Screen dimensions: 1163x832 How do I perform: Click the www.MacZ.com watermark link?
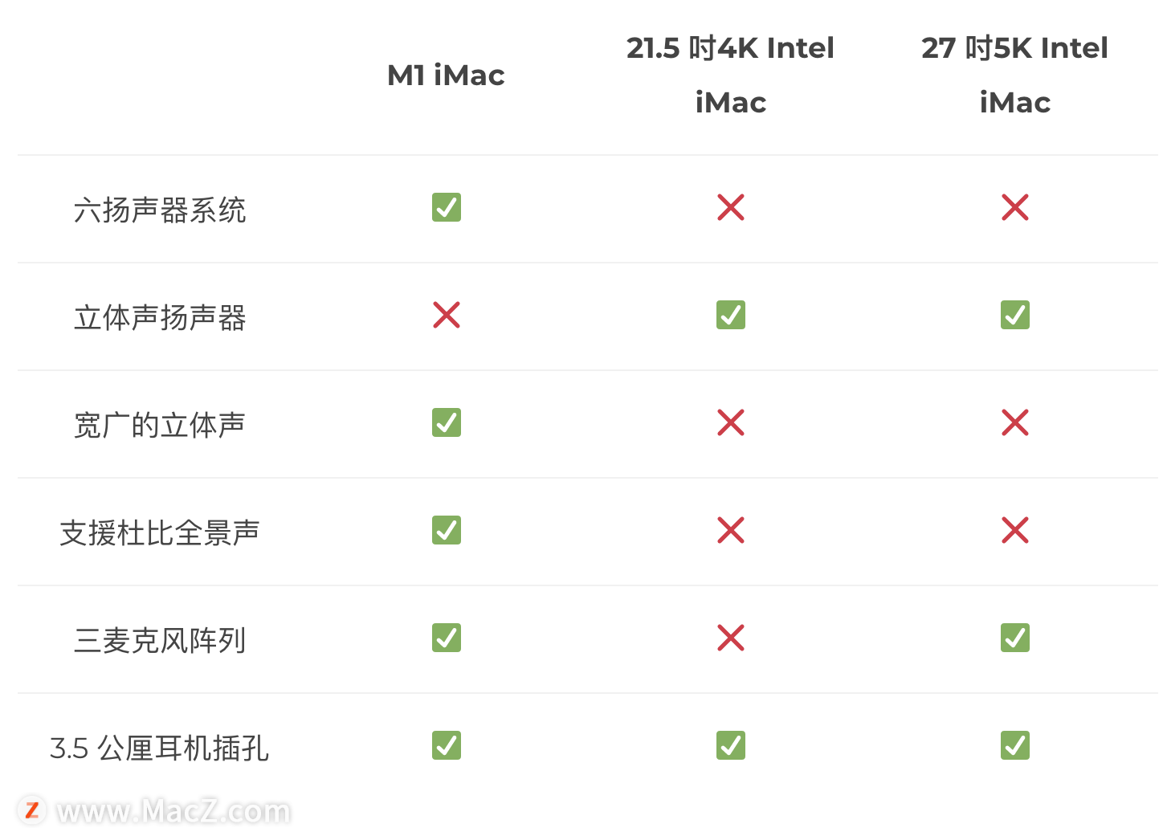[173, 811]
